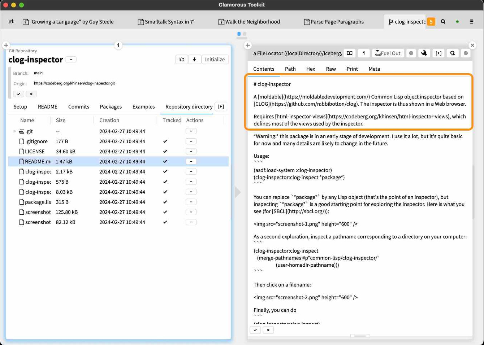Click the handle below the FileLocator pane
484x345 pixels.
click(360, 336)
